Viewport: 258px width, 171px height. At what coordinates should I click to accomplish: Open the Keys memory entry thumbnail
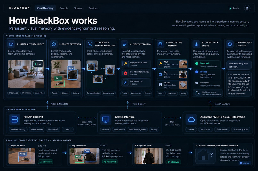click(183, 64)
